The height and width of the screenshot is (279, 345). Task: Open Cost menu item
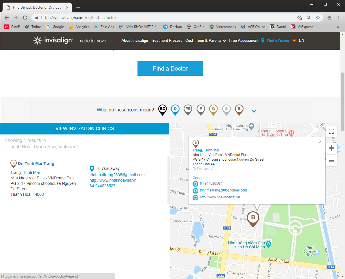tap(189, 41)
